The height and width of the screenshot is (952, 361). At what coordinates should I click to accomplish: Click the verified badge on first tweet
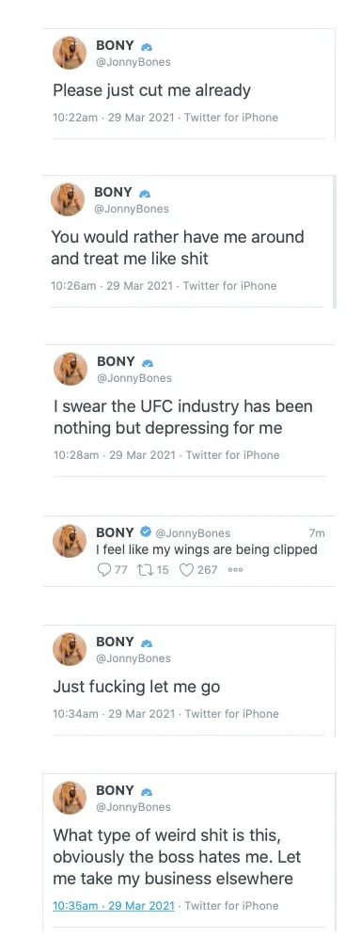[x=147, y=47]
